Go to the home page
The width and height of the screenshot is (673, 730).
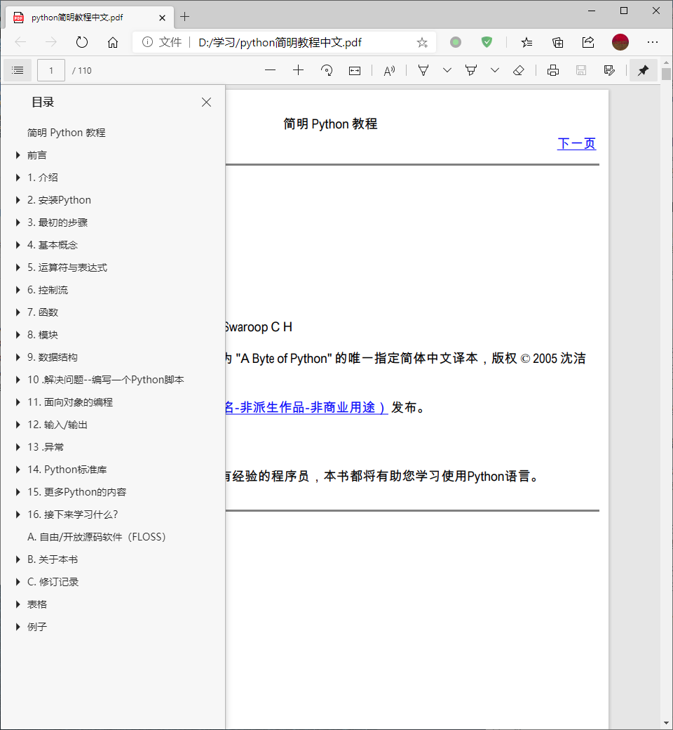[x=113, y=42]
